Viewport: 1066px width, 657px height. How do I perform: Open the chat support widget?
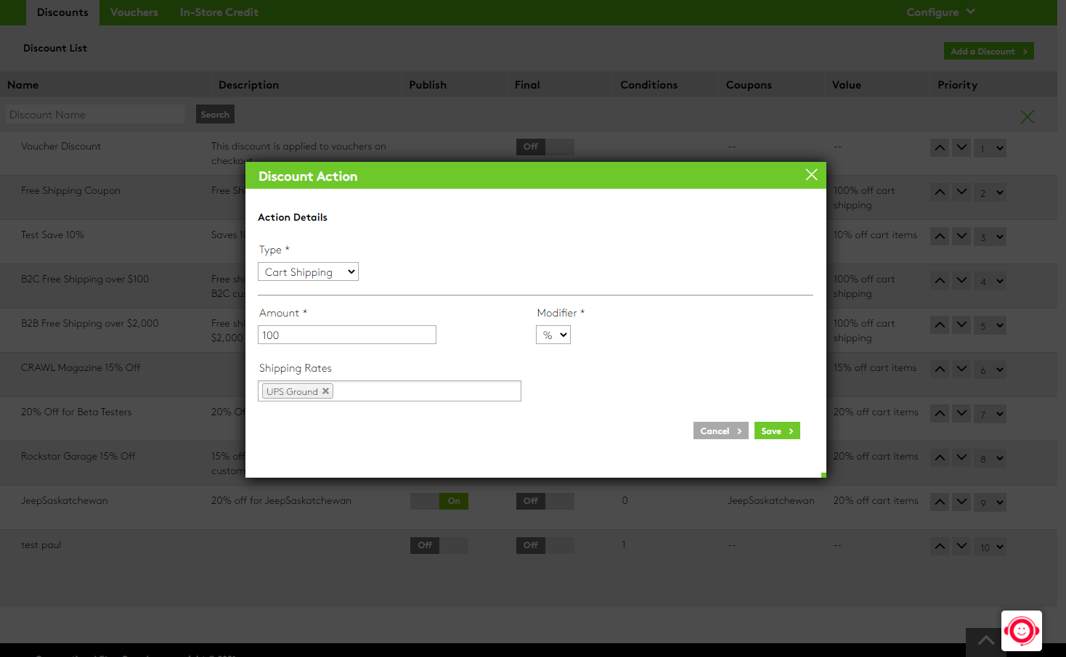(1021, 630)
